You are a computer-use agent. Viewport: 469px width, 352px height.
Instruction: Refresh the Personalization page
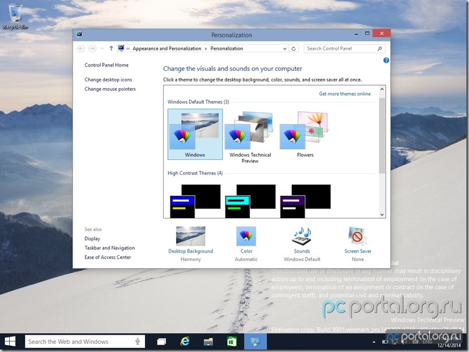(294, 49)
